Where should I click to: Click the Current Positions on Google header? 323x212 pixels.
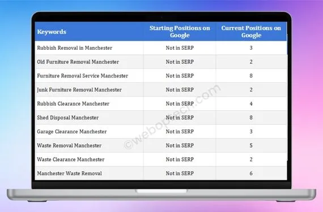coord(251,32)
